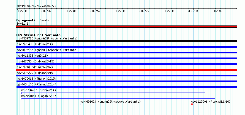This screenshot has height=115, width=245.
Task: Open the nsv951541 (Dogan2014) label
Action: click(39, 96)
